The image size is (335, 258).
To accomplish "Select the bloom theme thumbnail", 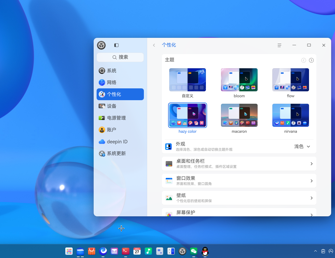I will click(239, 80).
